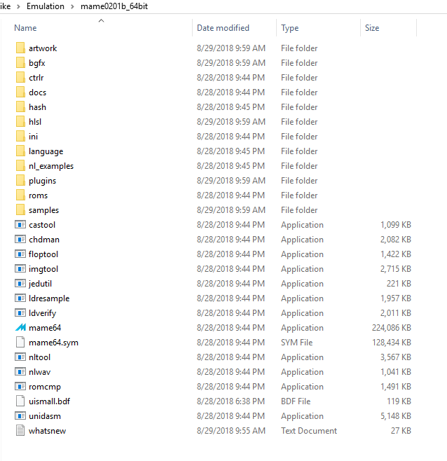Select the file name 'uismall.bdf'
Screen dimensions: 447x461
coord(50,401)
